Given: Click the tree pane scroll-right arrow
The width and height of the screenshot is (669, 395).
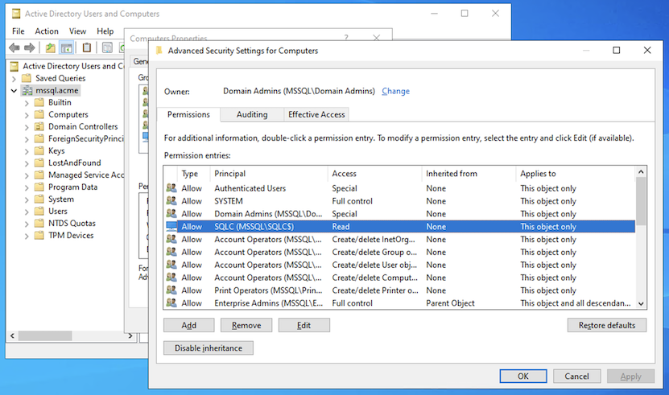Looking at the screenshot, I should pyautogui.click(x=130, y=336).
